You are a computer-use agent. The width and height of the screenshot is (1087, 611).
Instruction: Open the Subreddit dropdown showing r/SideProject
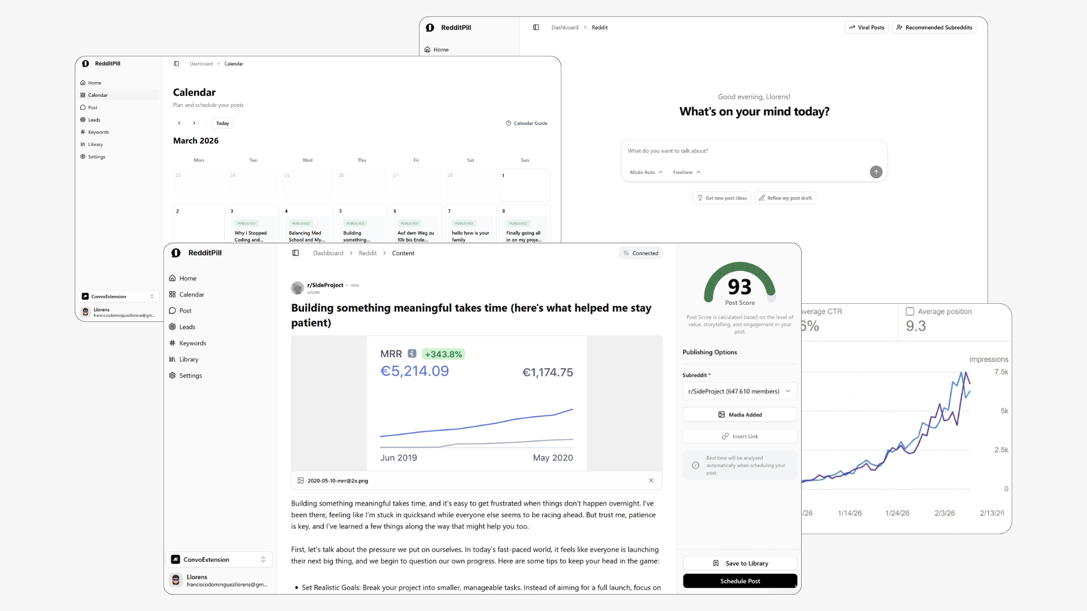coord(739,391)
